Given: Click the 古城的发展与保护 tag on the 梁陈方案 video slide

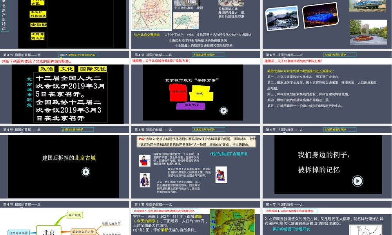Looking at the screenshot, I should coord(209,55).
